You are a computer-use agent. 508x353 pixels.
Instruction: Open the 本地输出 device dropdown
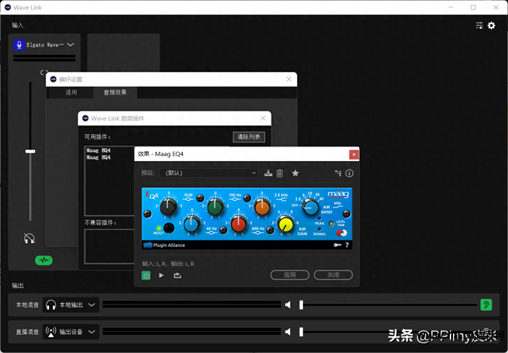click(x=71, y=305)
